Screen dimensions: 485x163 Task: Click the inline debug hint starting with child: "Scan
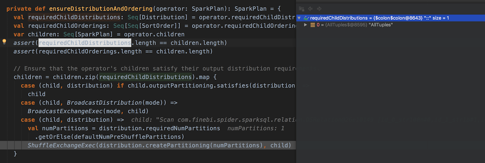[x=212, y=120]
